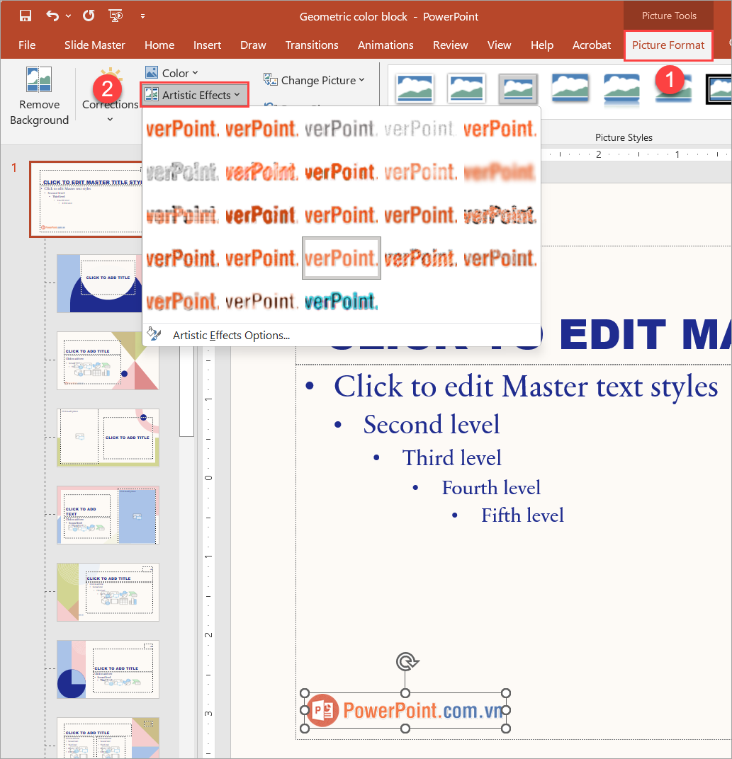
Task: Start slide show from beginning icon
Action: click(x=116, y=16)
